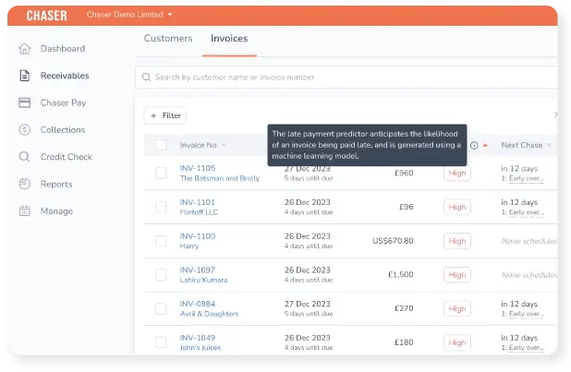Click the Early over.. schedule for INV-1049
The height and width of the screenshot is (372, 571).
coord(526,348)
